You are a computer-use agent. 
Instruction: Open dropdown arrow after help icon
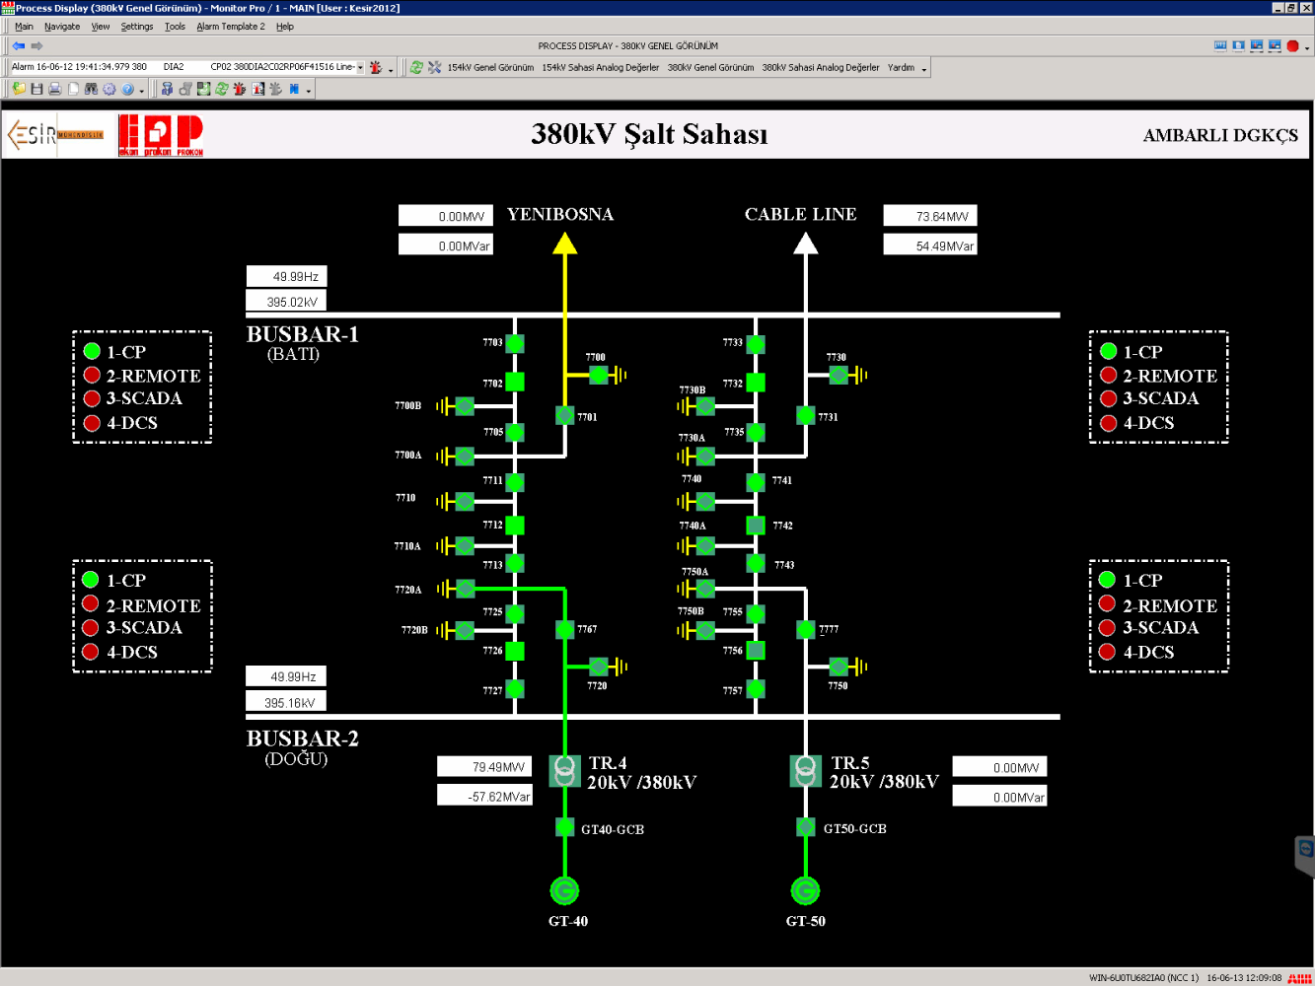[142, 91]
